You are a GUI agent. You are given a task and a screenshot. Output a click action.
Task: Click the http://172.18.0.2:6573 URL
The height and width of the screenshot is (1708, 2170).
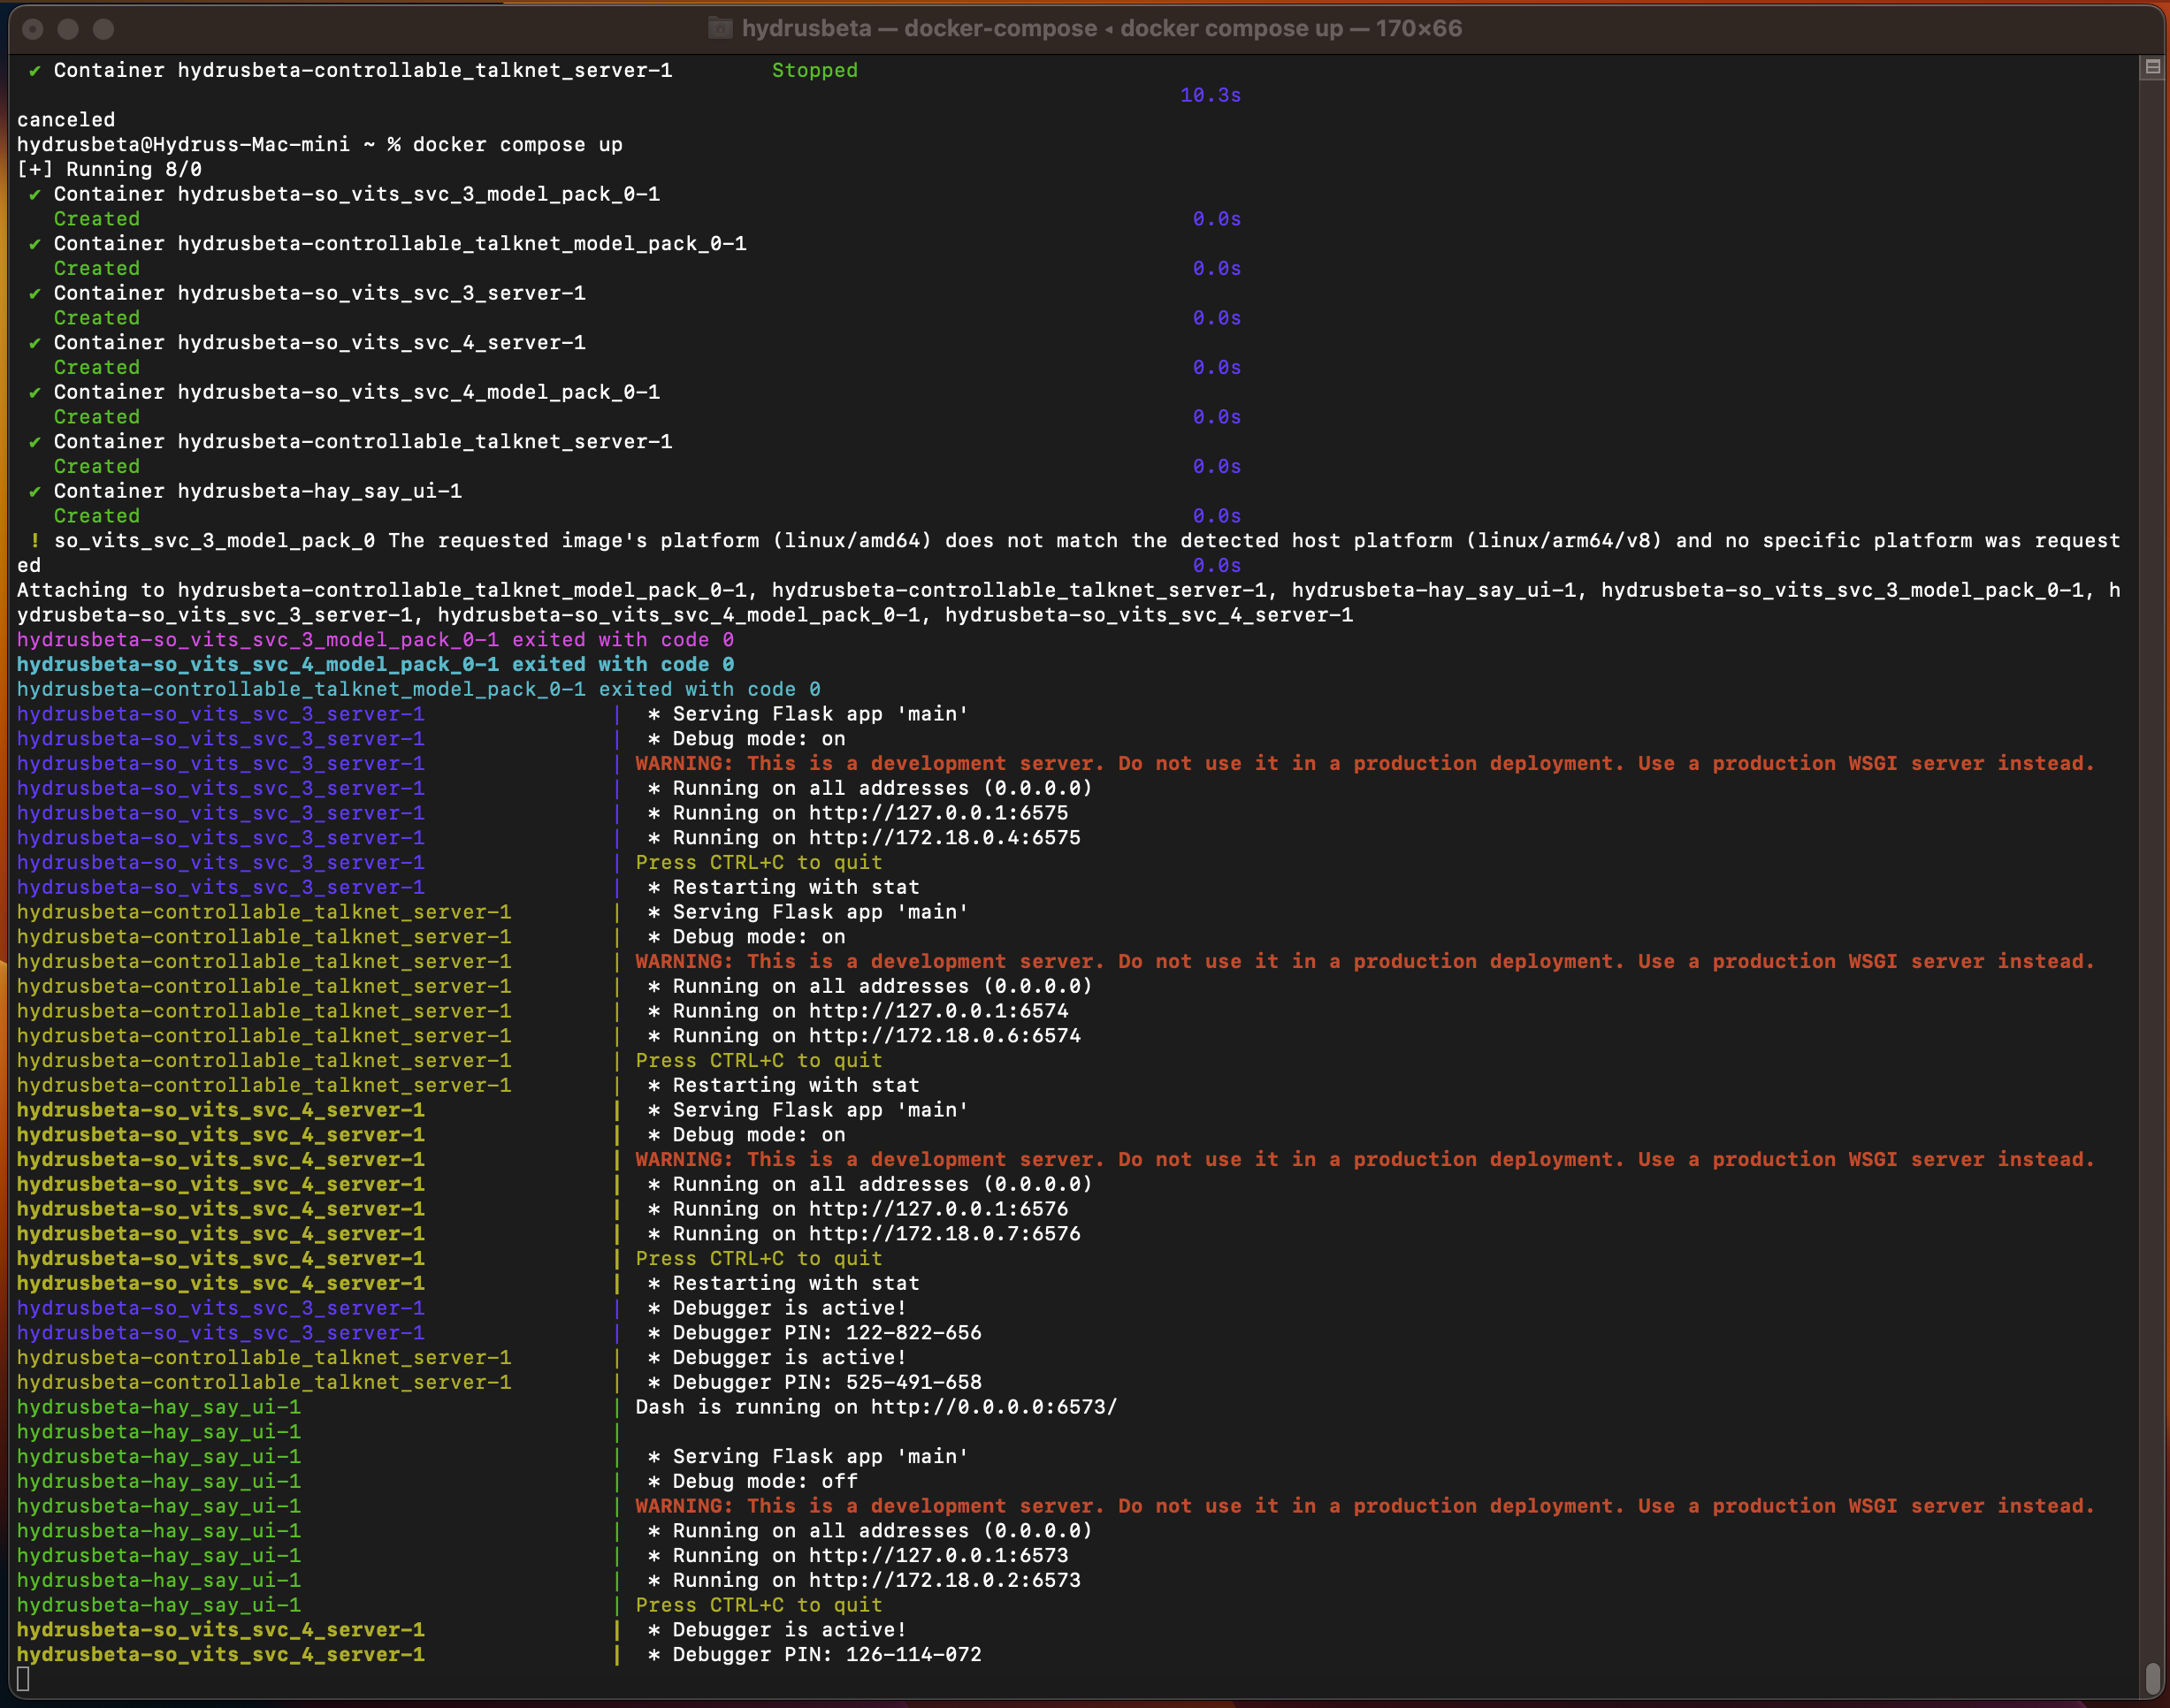pos(944,1580)
